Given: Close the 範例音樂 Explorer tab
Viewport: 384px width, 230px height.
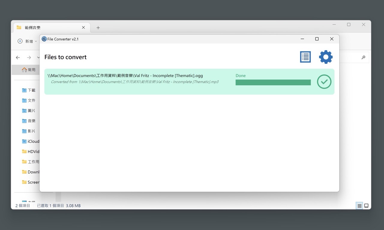Looking at the screenshot, I should [x=83, y=28].
